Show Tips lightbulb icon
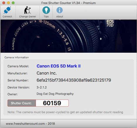The height and width of the screenshot is (128, 137). click(46, 10)
